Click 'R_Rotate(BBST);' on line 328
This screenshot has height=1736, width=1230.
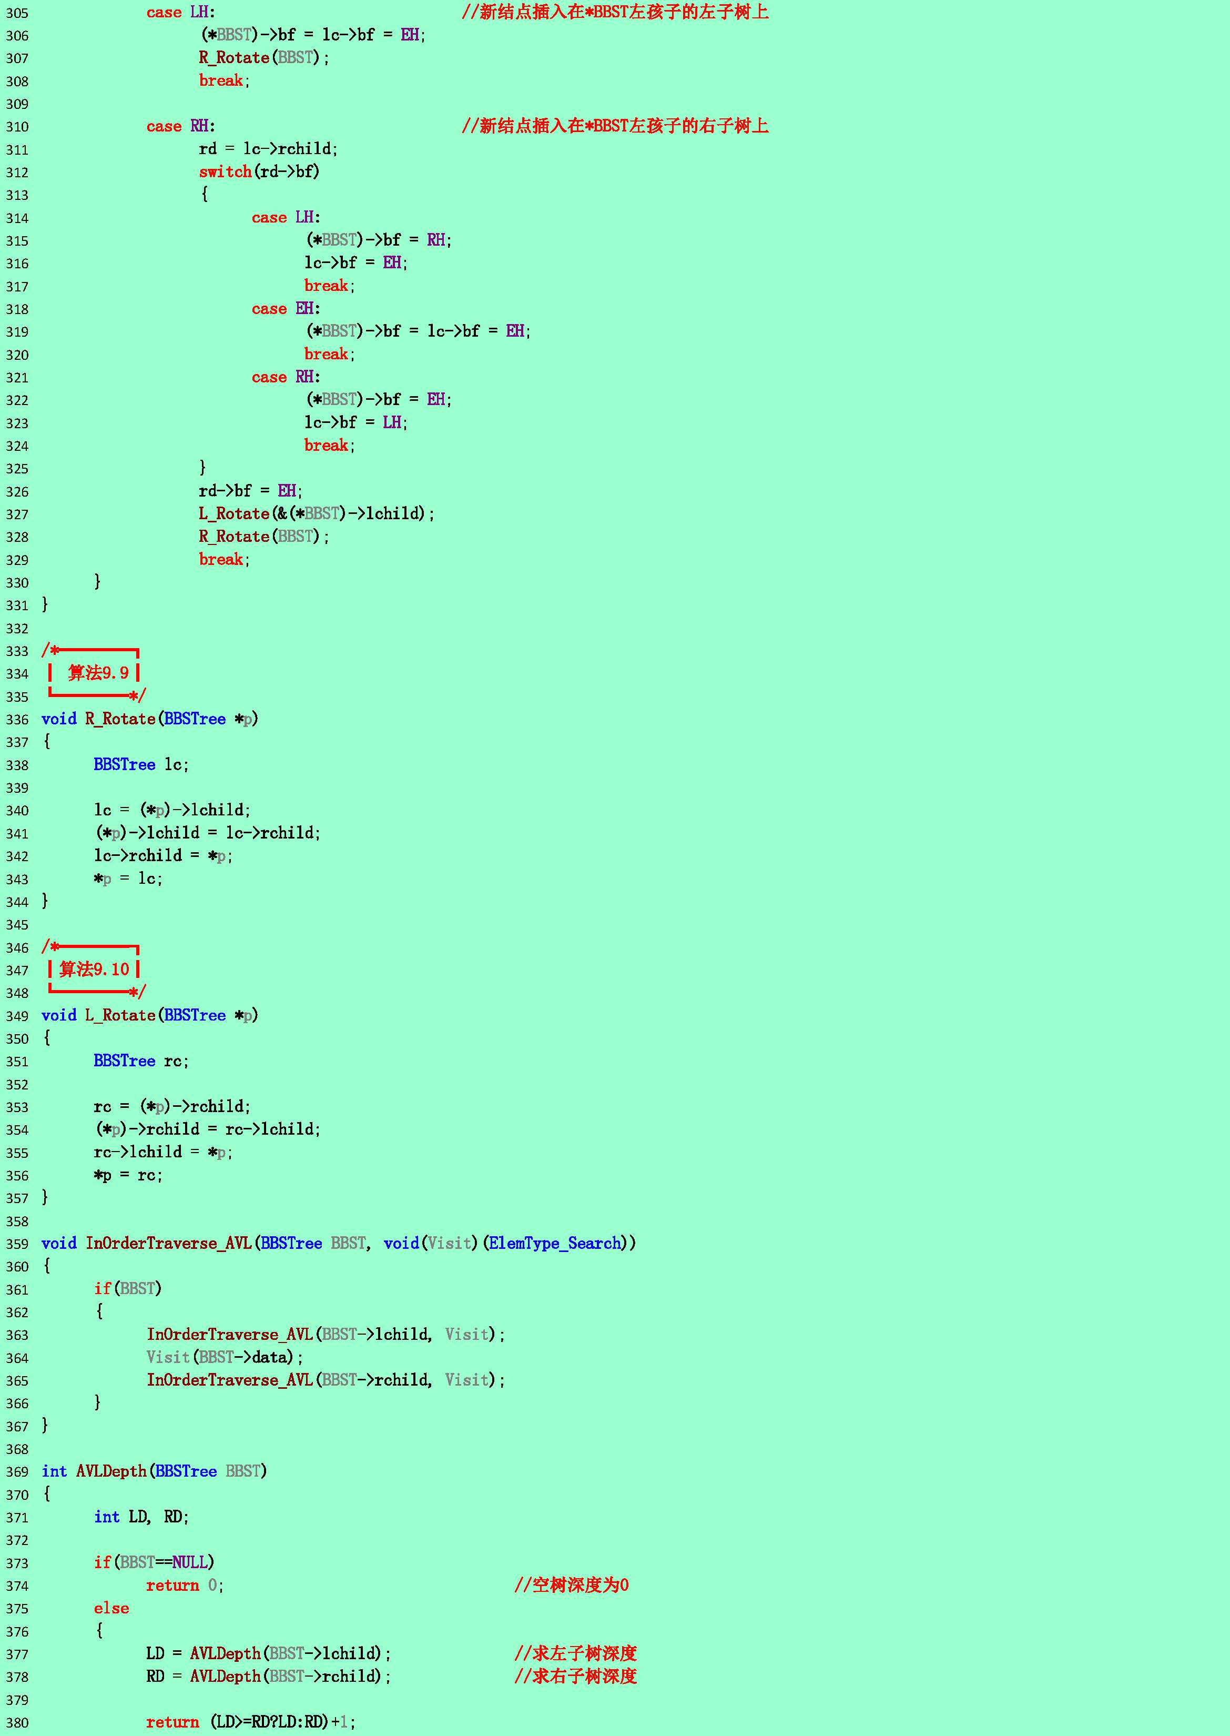265,537
